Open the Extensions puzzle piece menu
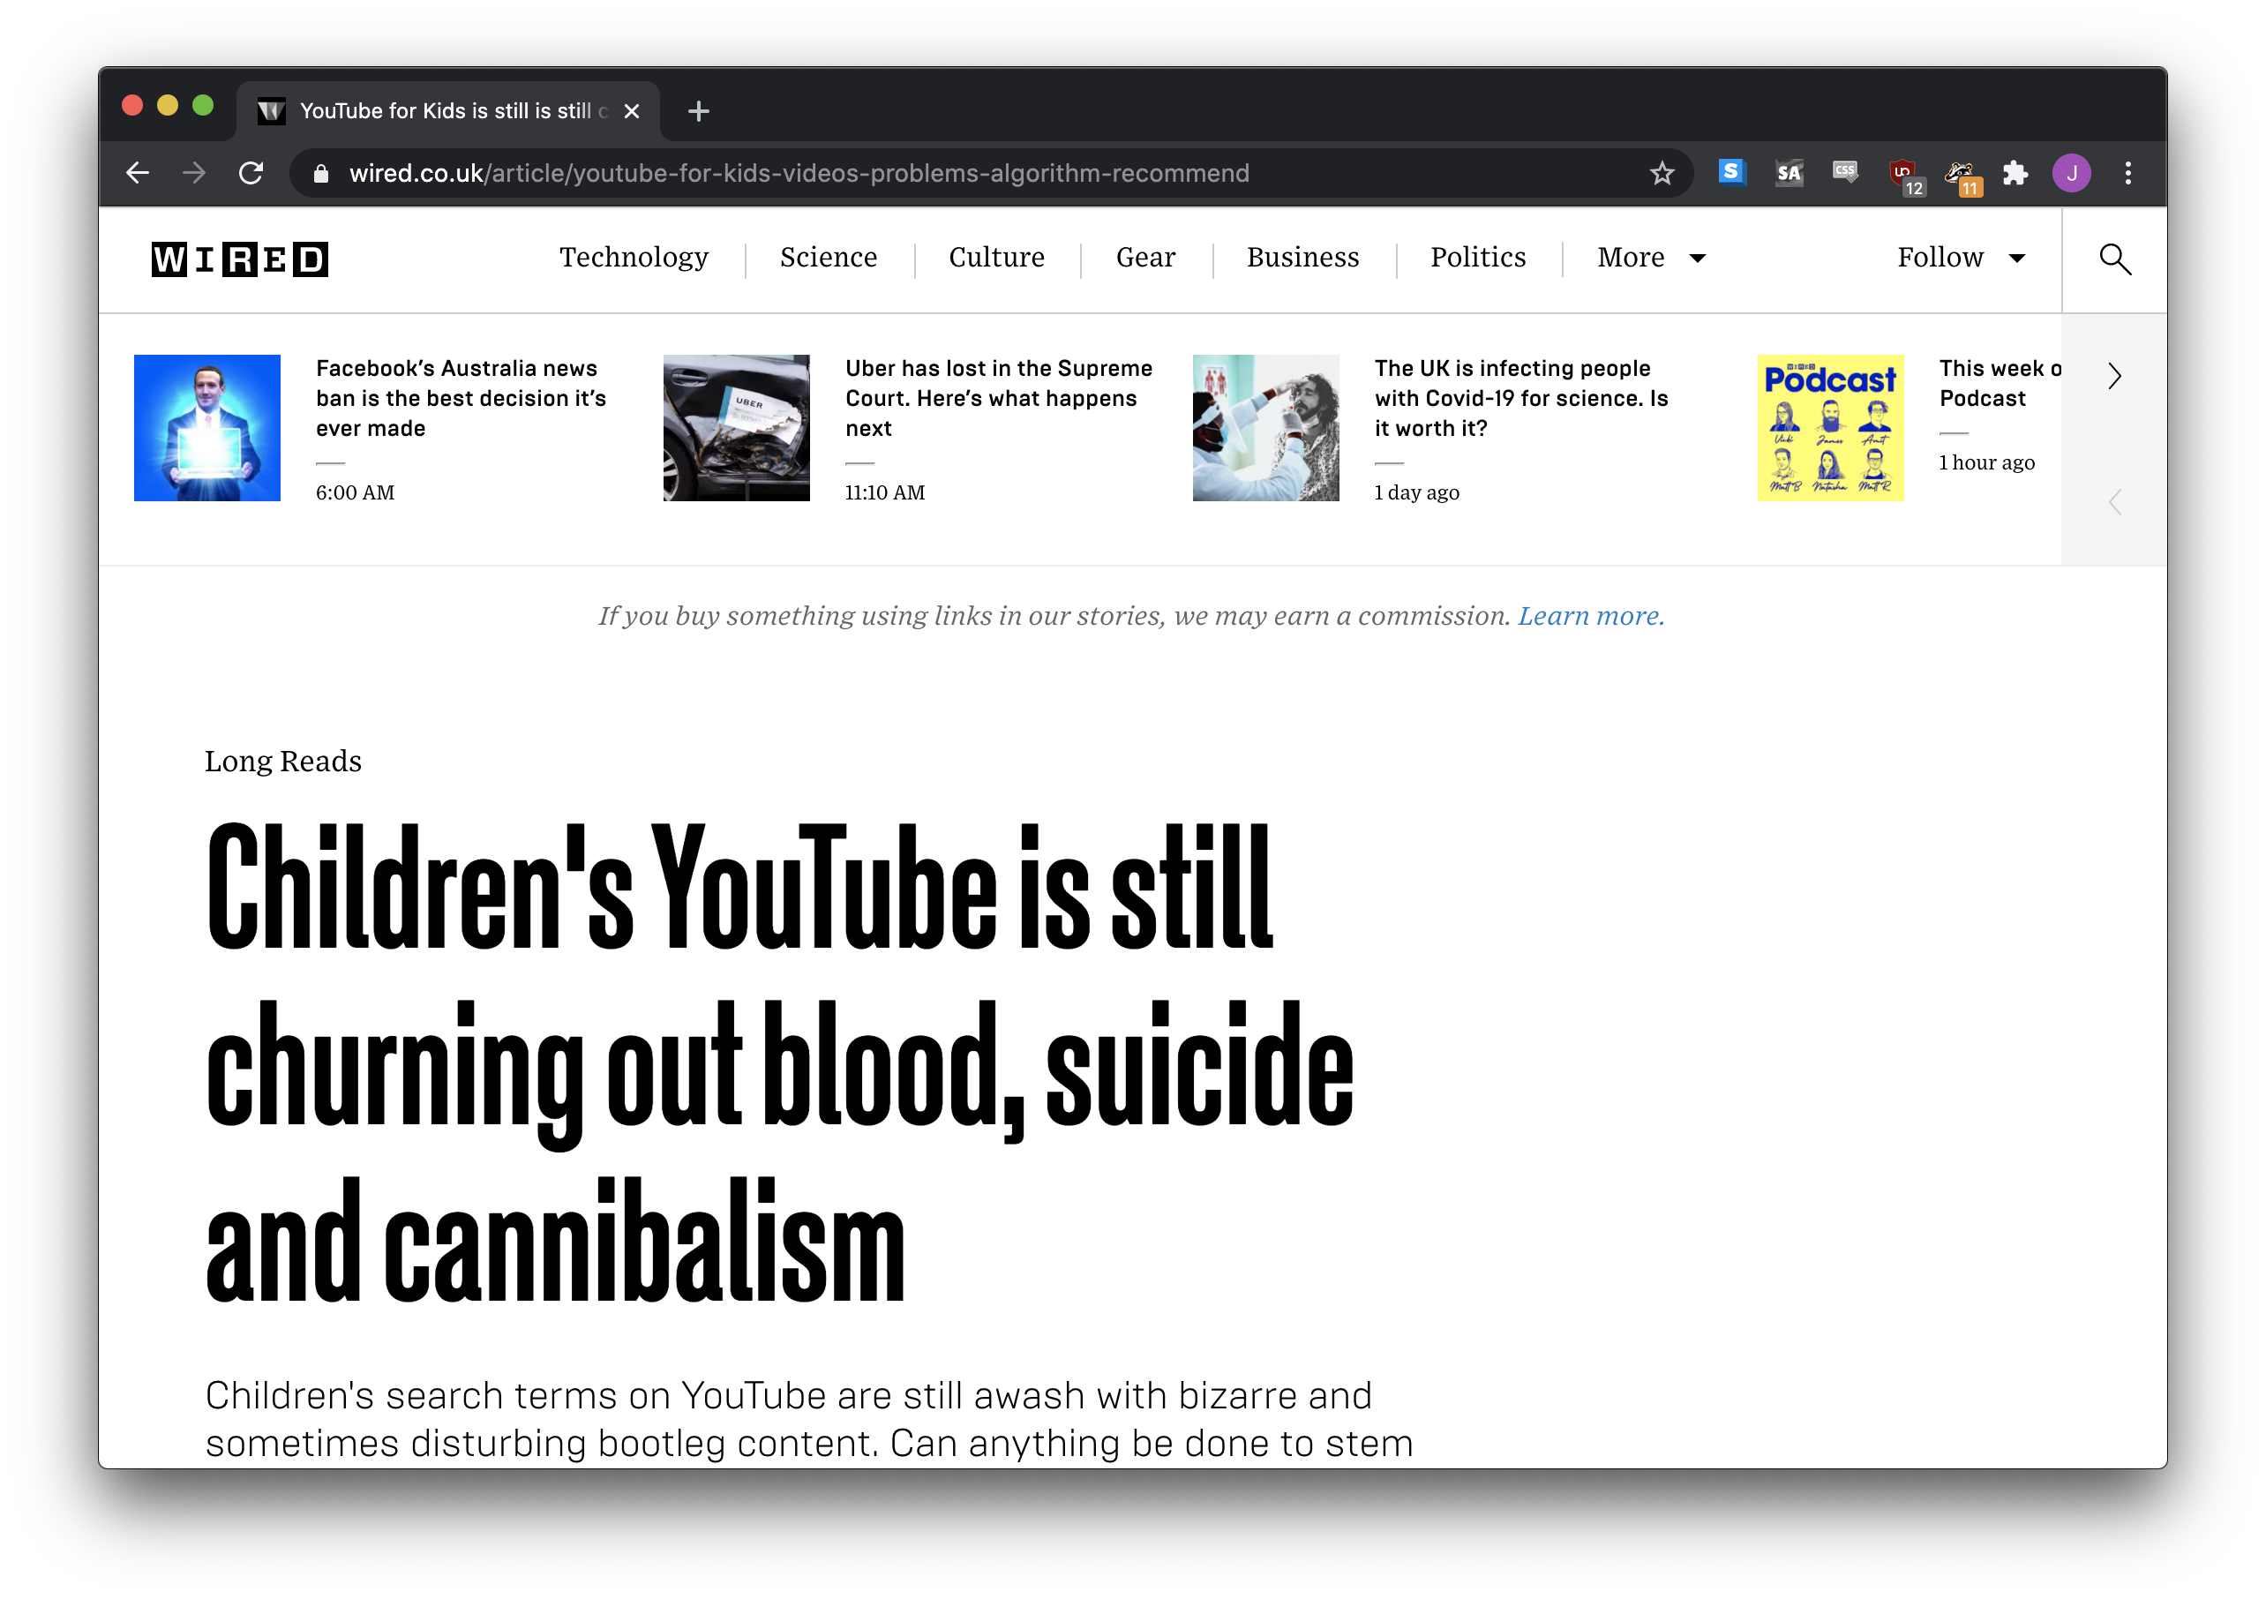The width and height of the screenshot is (2266, 1599). (x=2015, y=173)
